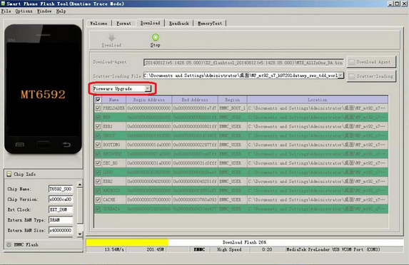
Task: Click the Chip Info scrollbar down arrow
Action: tap(80, 234)
